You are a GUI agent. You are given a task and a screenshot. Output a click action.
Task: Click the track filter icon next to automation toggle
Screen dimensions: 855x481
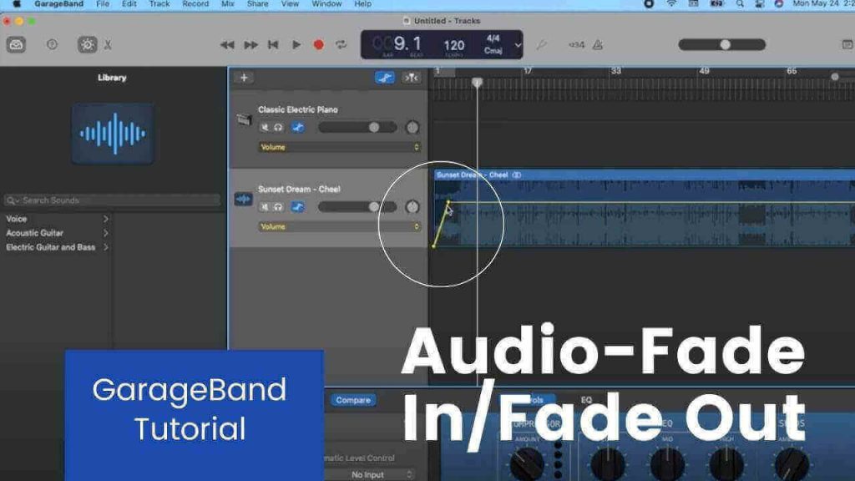click(411, 77)
